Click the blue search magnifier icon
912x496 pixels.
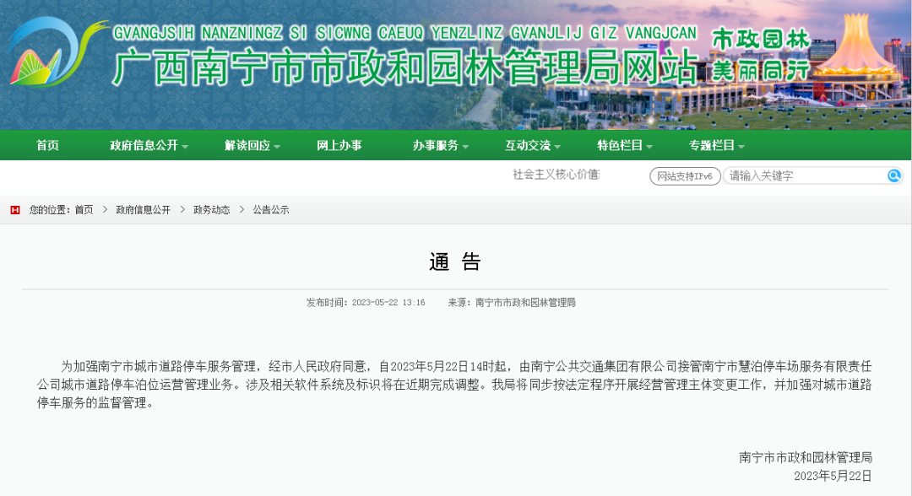pyautogui.click(x=894, y=175)
